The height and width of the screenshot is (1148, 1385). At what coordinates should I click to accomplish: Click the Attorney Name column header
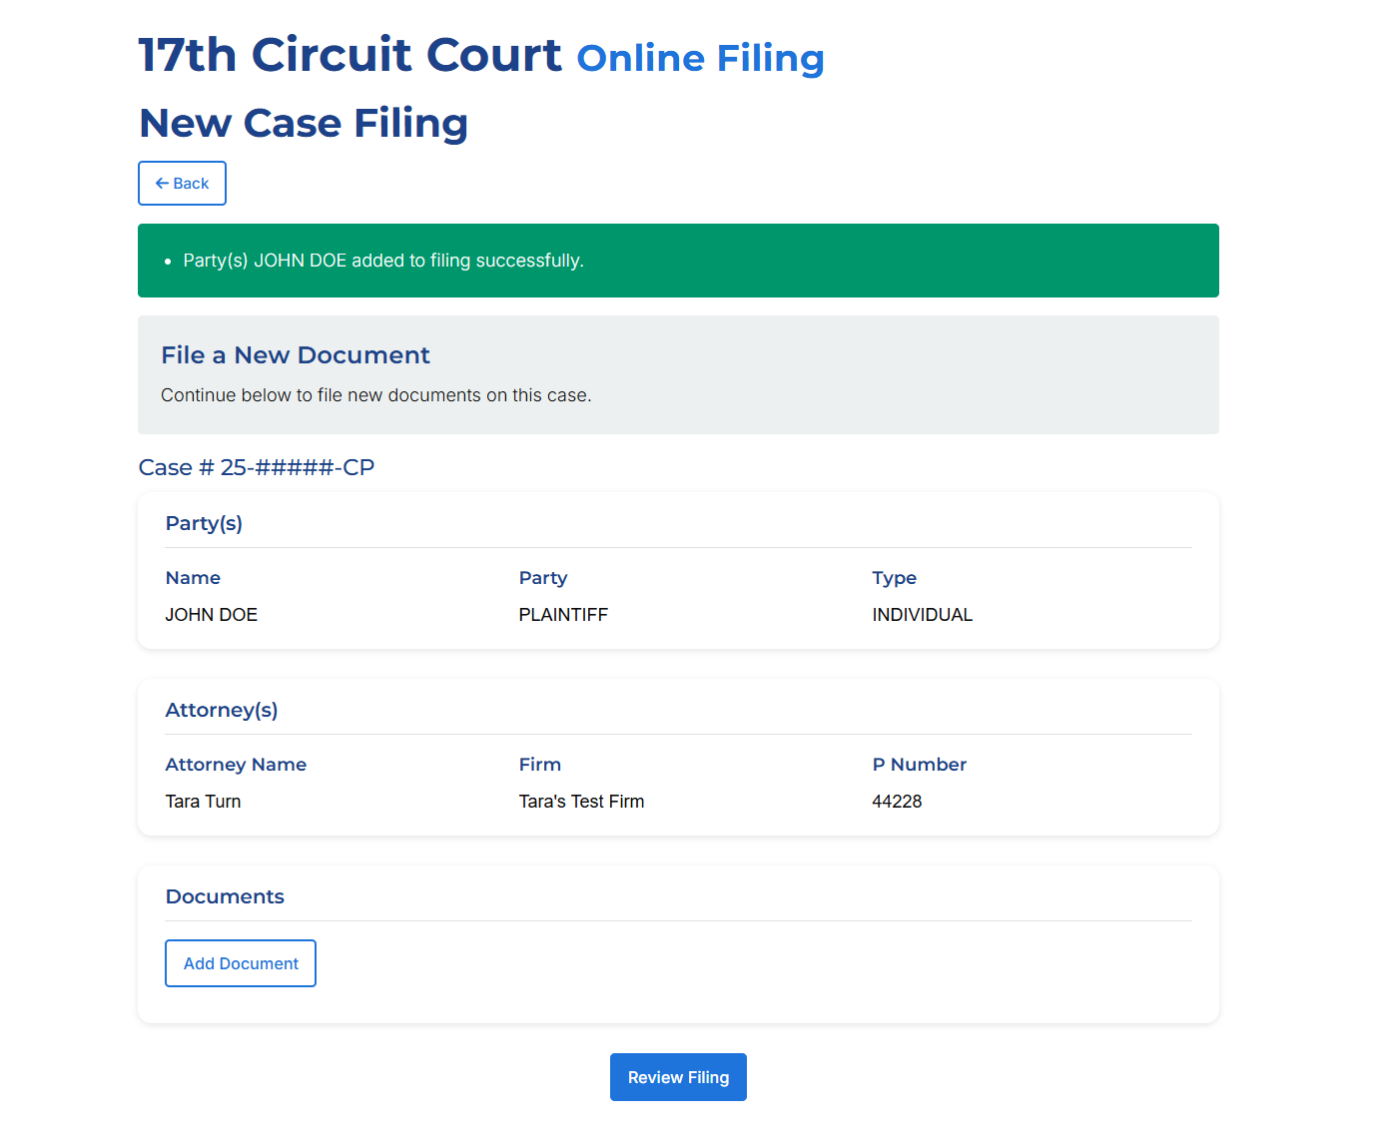click(x=236, y=765)
